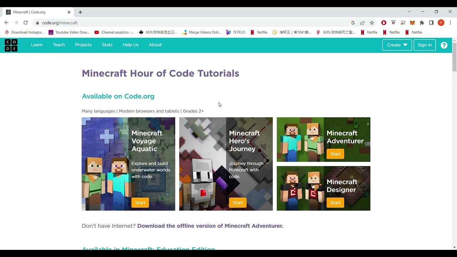Open Channel analytics bookmark
457x257 pixels.
[114, 32]
